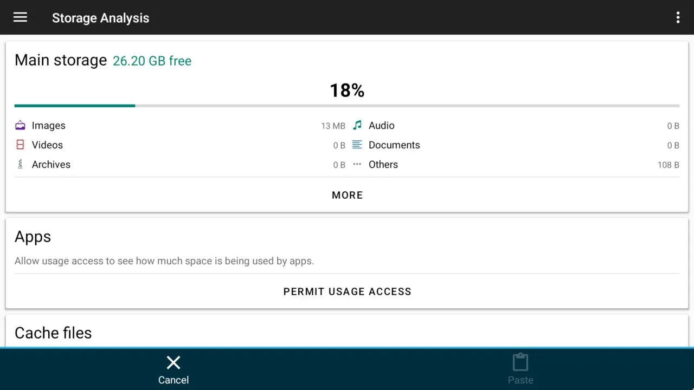Open the Documents storage row
The image size is (694, 390).
[515, 145]
